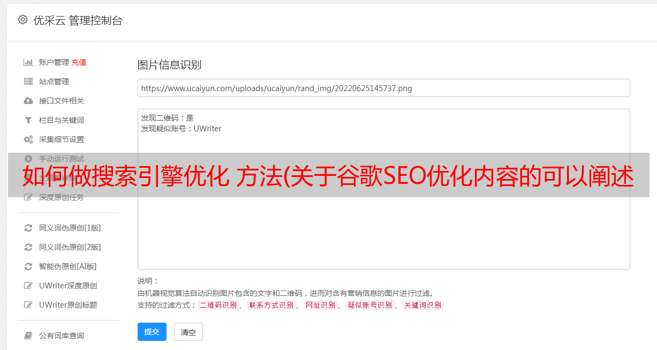657x350 pixels.
Task: Open 采集细节设置 in the sidebar
Action: (62, 139)
